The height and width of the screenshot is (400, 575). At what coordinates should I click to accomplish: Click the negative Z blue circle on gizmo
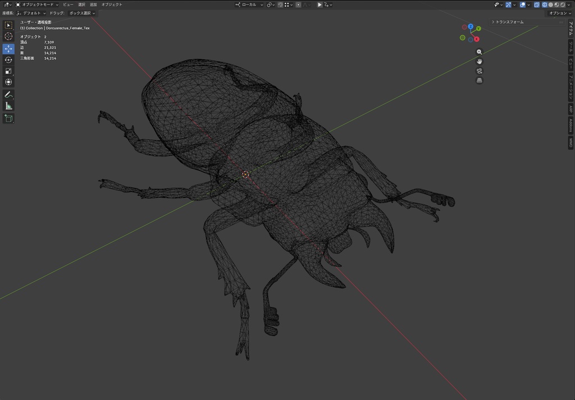[x=471, y=40]
